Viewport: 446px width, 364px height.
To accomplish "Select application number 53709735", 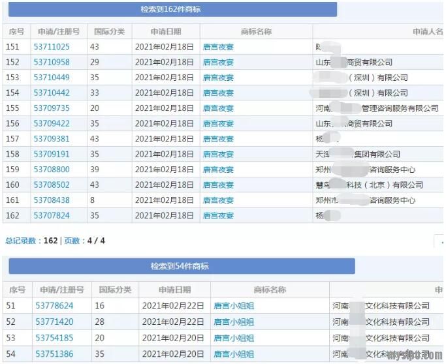I will coord(52,108).
